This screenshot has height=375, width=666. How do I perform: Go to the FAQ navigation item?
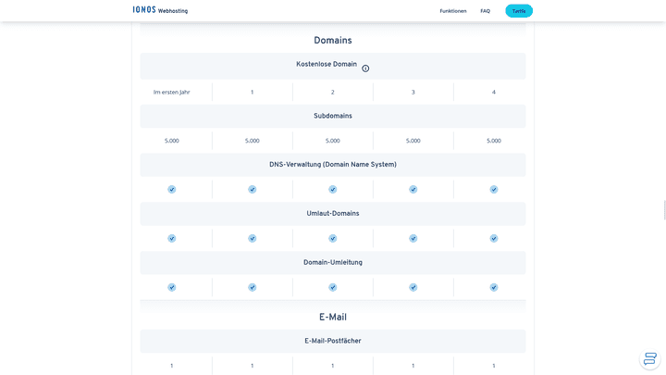click(x=485, y=11)
